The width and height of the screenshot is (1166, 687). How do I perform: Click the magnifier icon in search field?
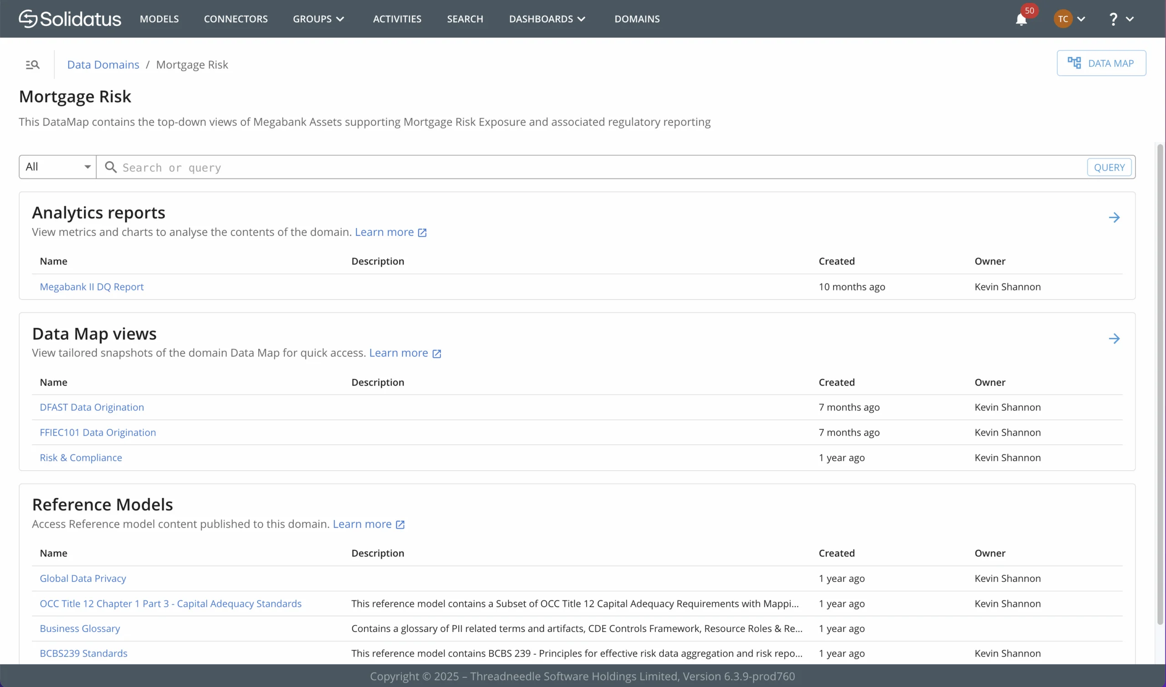coord(111,167)
